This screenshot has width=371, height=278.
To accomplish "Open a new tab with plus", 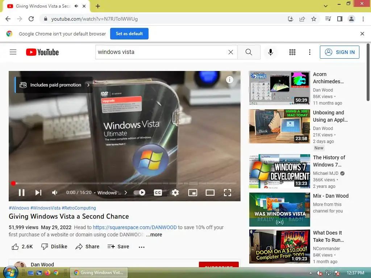I will [98, 6].
